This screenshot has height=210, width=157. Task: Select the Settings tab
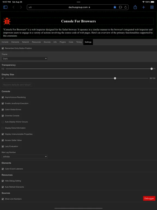[88, 42]
